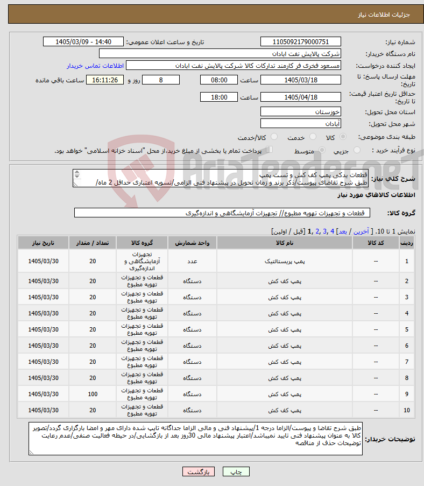This screenshot has width=424, height=486.
Task: Click the request number field 1105092179000751
Action: pos(301,41)
